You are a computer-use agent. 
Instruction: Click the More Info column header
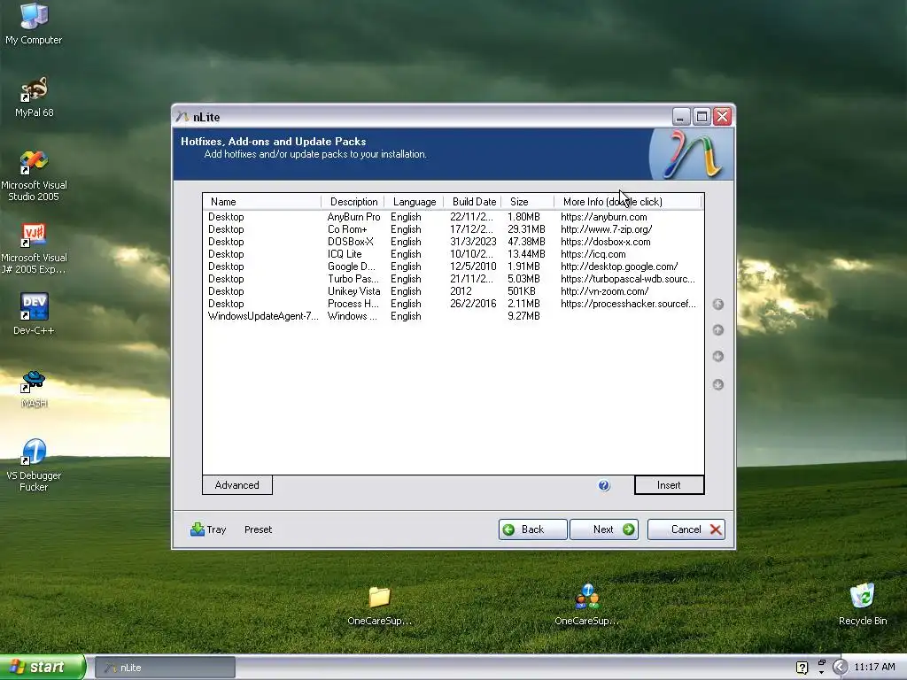pos(628,201)
